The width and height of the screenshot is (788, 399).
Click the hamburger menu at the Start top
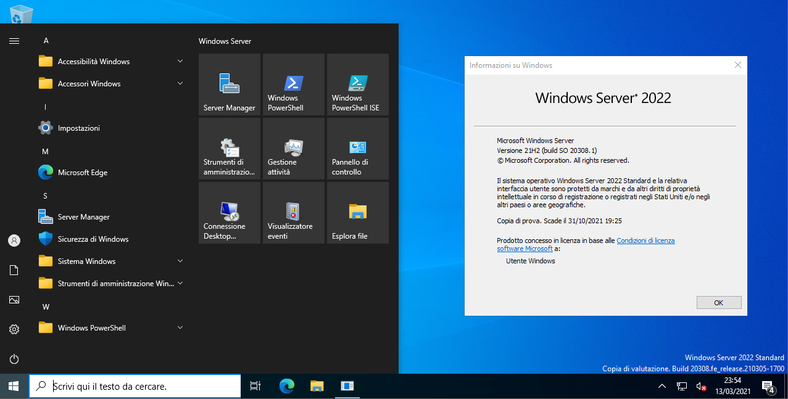tap(14, 41)
